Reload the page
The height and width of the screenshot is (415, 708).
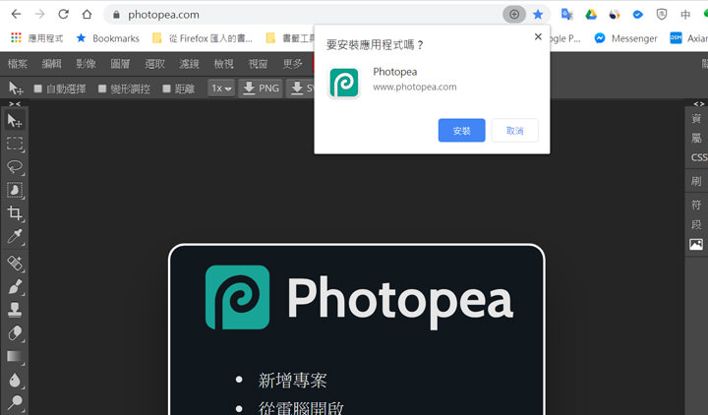63,15
